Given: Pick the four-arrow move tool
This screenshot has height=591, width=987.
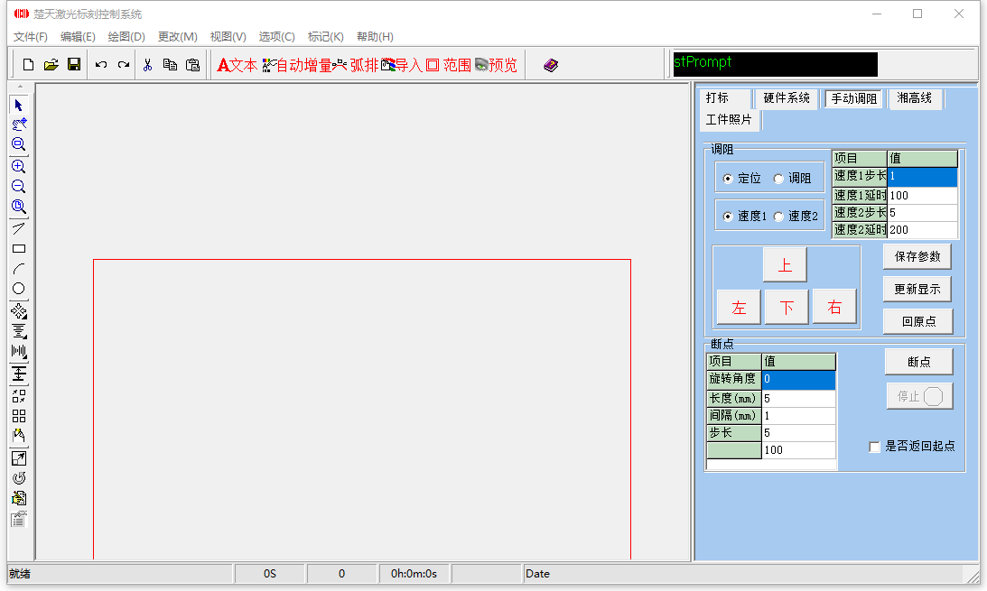Looking at the screenshot, I should coord(19,311).
